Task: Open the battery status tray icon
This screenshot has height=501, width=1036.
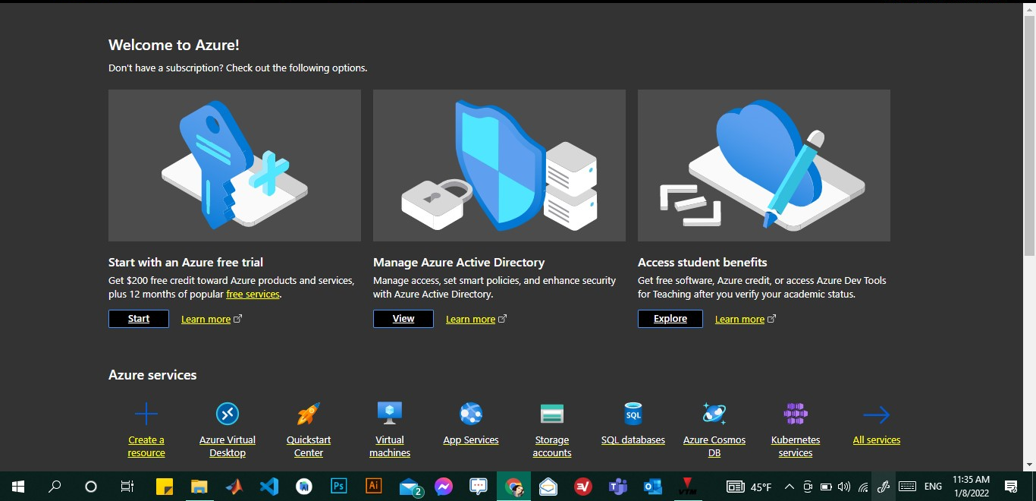Action: (x=826, y=487)
